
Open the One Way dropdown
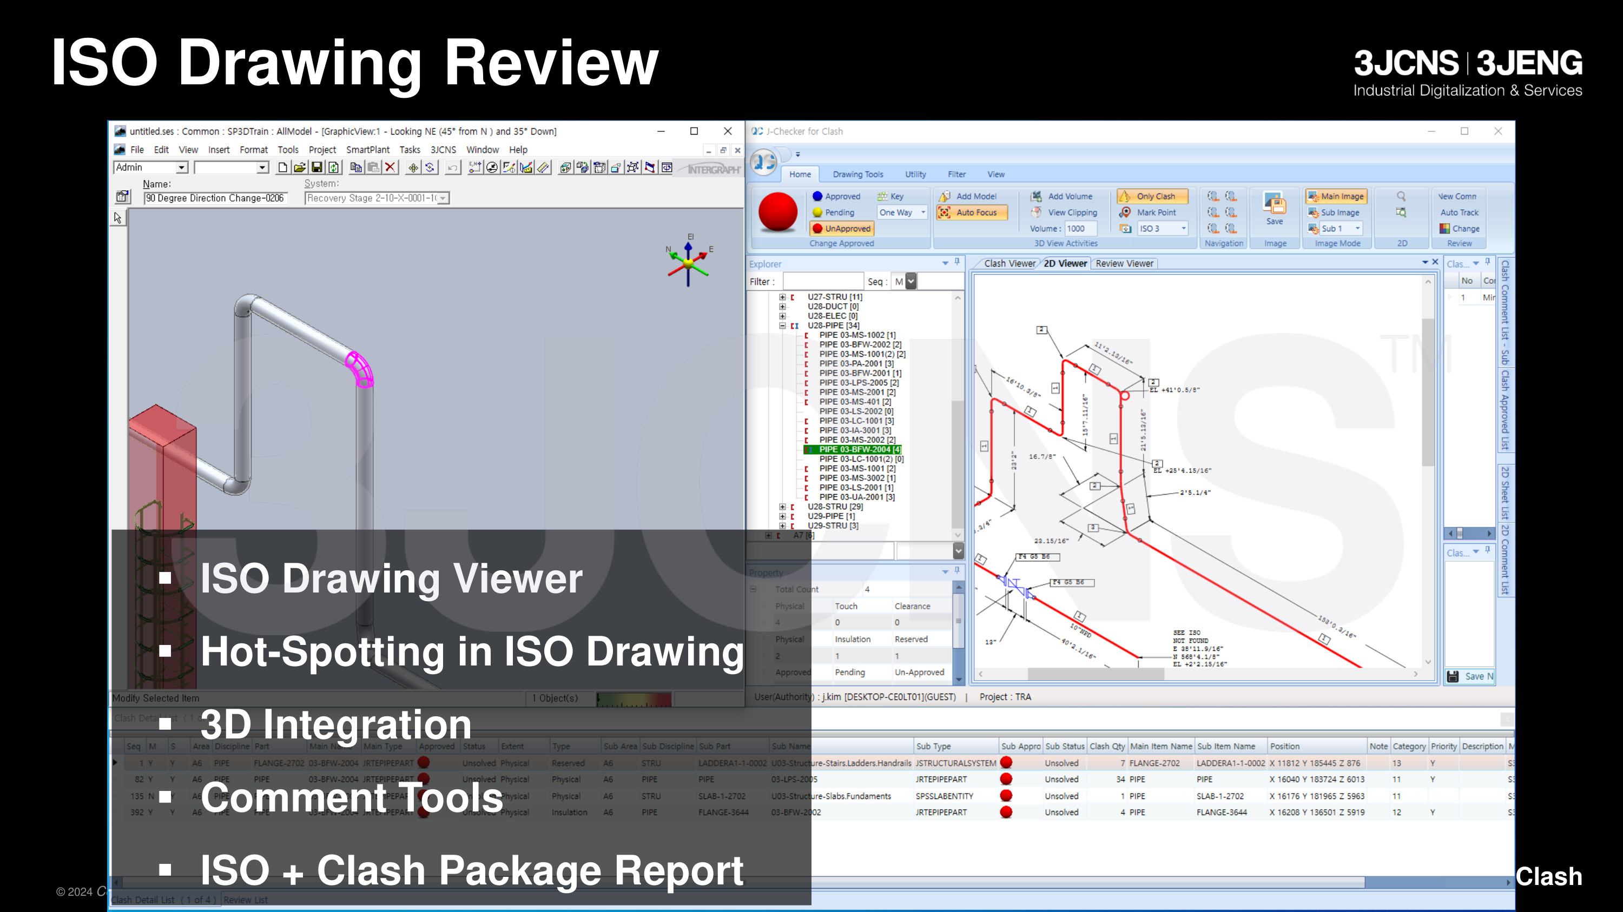923,213
